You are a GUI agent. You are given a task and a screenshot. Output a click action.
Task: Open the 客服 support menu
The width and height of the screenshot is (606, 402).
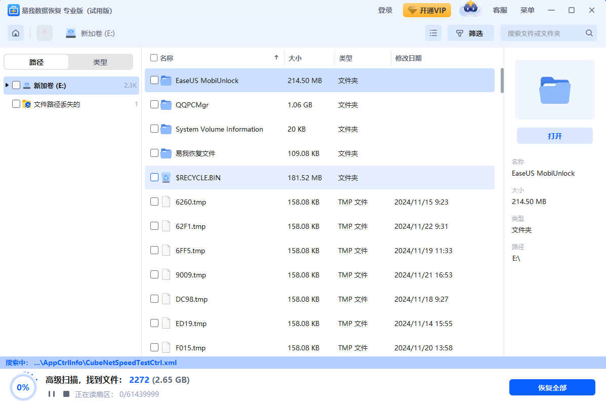coord(500,11)
